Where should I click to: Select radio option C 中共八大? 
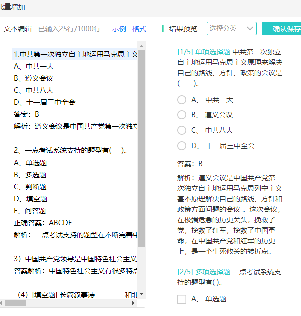point(182,130)
